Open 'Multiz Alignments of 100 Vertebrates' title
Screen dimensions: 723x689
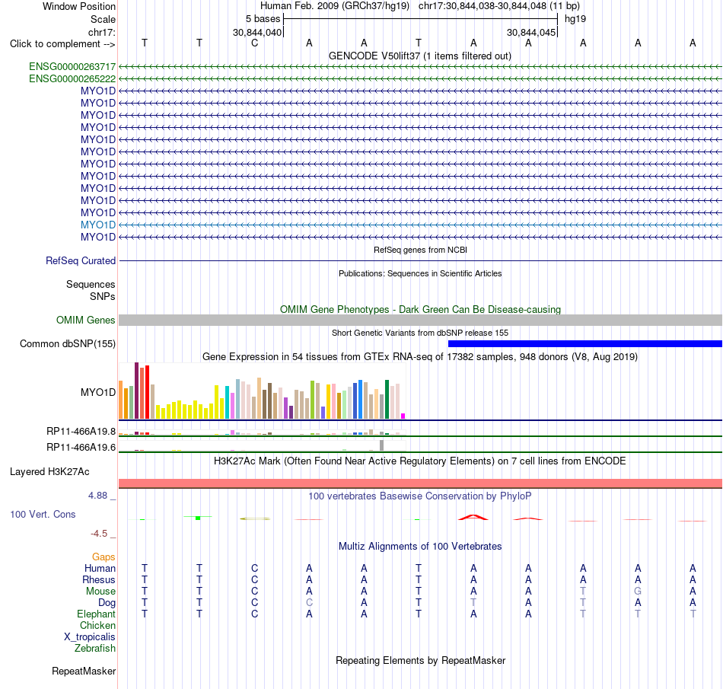[420, 547]
